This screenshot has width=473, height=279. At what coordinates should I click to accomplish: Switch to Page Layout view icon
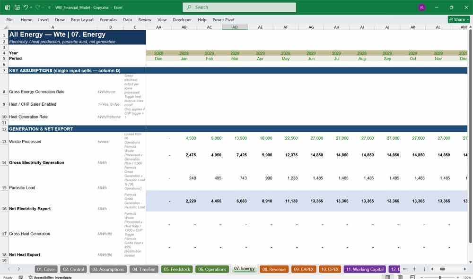400,277
